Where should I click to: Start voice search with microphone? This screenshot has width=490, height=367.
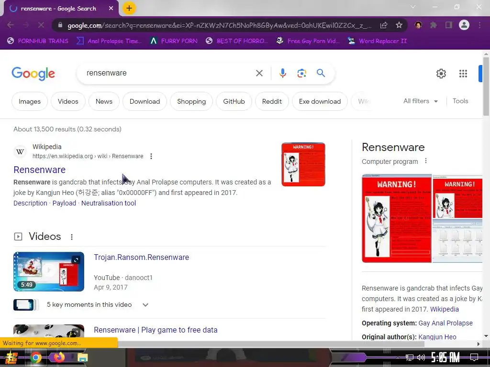point(282,73)
